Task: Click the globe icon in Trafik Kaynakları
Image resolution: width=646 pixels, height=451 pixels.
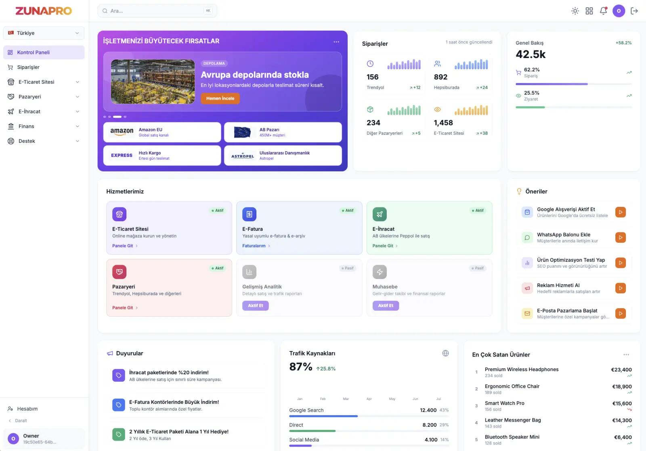Action: [445, 353]
